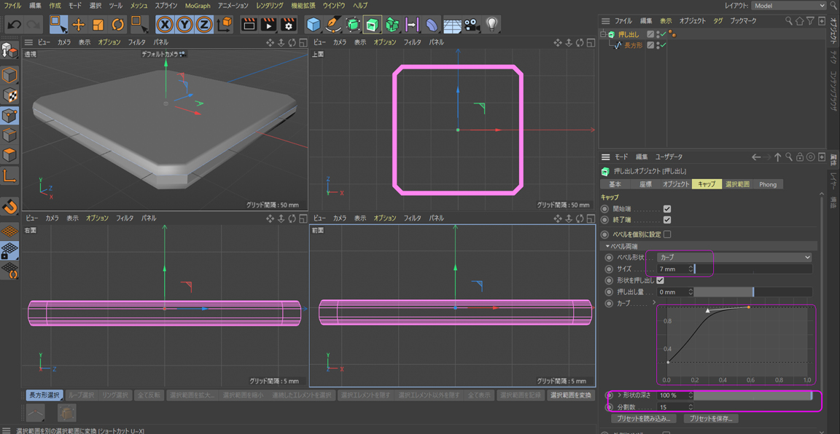
Task: Open the レイアウト Model dropdown
Action: [x=789, y=6]
